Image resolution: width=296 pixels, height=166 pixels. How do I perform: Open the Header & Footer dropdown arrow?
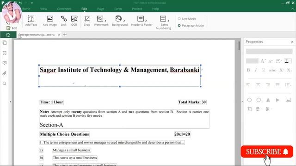pos(146,20)
